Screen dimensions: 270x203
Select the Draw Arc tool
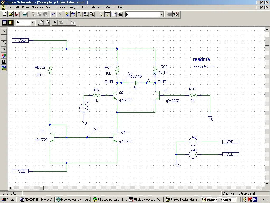click(4, 31)
